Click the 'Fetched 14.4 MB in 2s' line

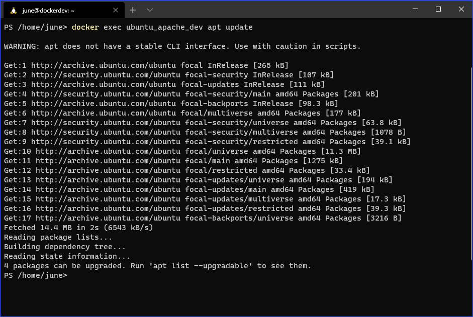click(78, 228)
